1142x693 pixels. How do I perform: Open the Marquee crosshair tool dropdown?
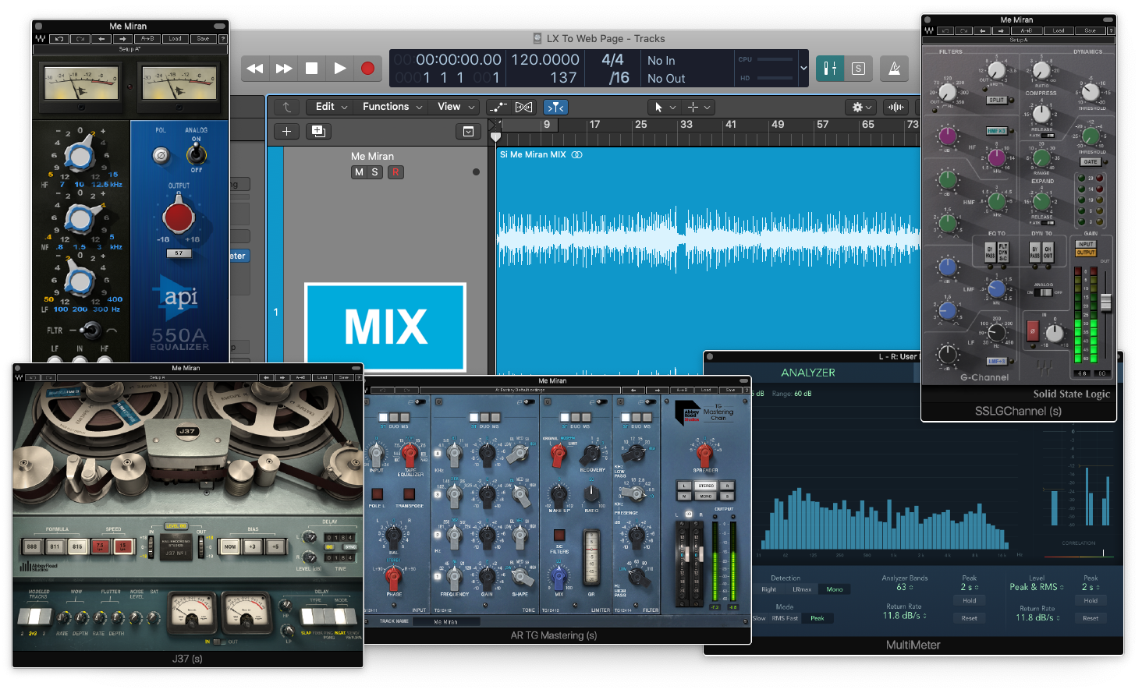pyautogui.click(x=698, y=107)
